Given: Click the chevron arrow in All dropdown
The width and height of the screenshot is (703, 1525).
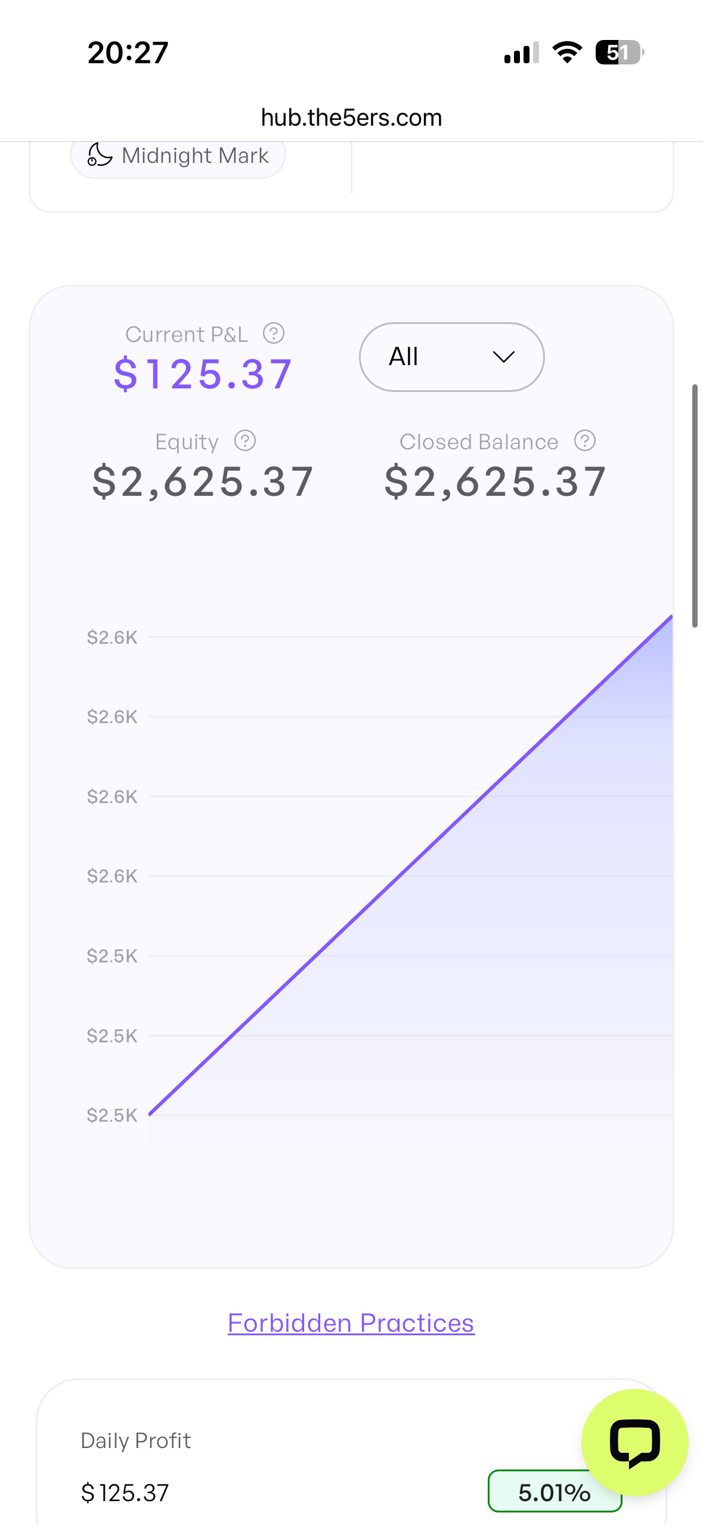Looking at the screenshot, I should point(504,357).
